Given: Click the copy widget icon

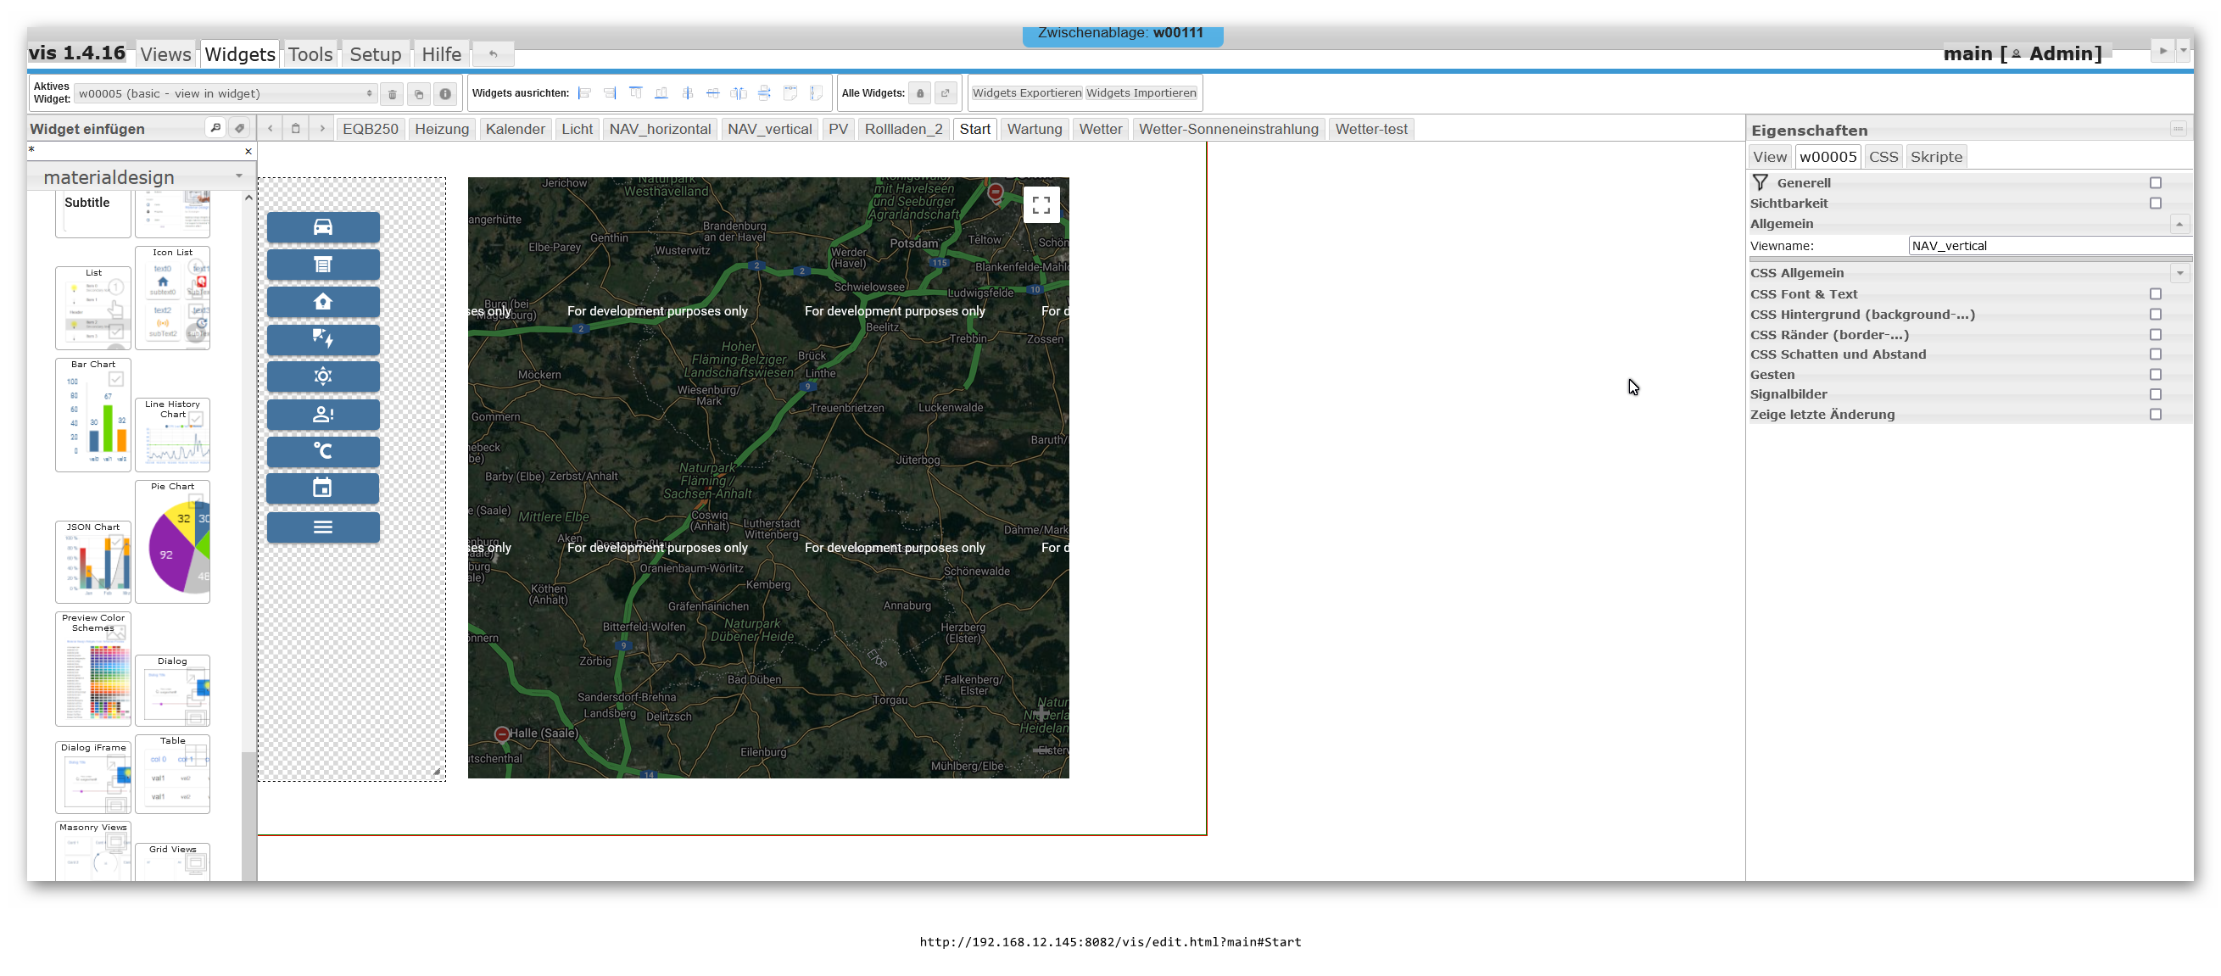Looking at the screenshot, I should (x=419, y=94).
